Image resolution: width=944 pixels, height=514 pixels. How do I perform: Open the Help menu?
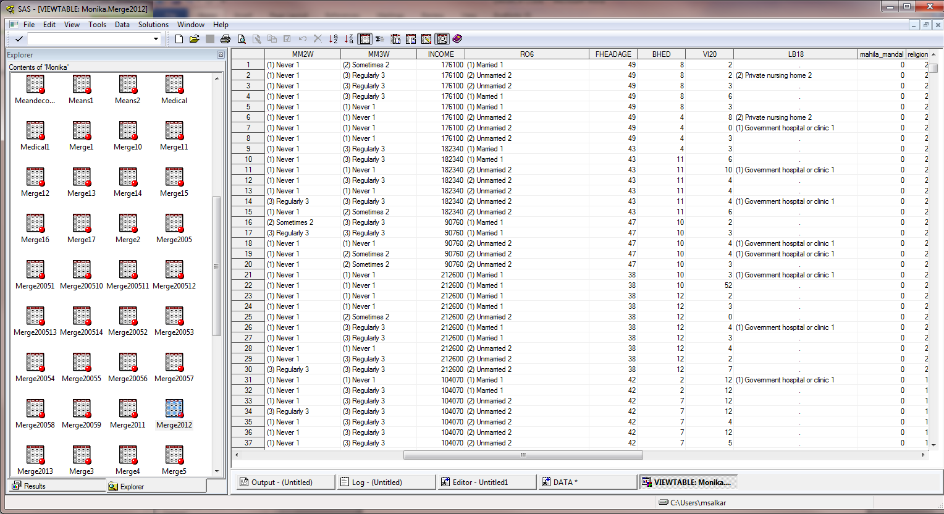coord(221,25)
